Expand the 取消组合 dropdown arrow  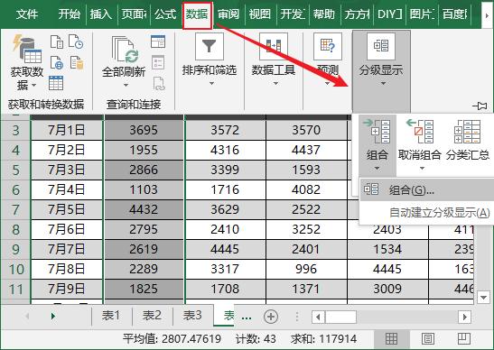[422, 169]
